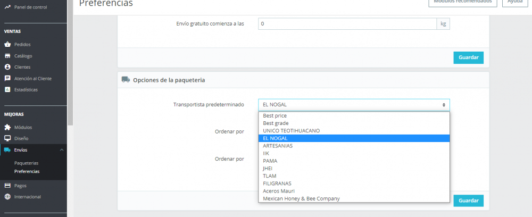Click the Pedidos basket icon
The width and height of the screenshot is (532, 217).
tap(7, 45)
